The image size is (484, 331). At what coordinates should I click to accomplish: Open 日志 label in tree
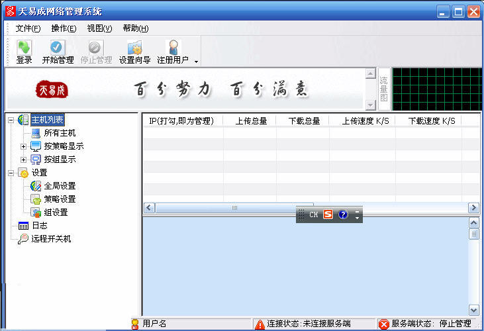tap(40, 226)
